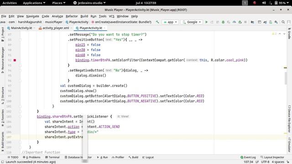Viewport: 292px width, 164px height.
Task: Click the 107:34 cursor position indicator
Action: pyautogui.click(x=248, y=162)
